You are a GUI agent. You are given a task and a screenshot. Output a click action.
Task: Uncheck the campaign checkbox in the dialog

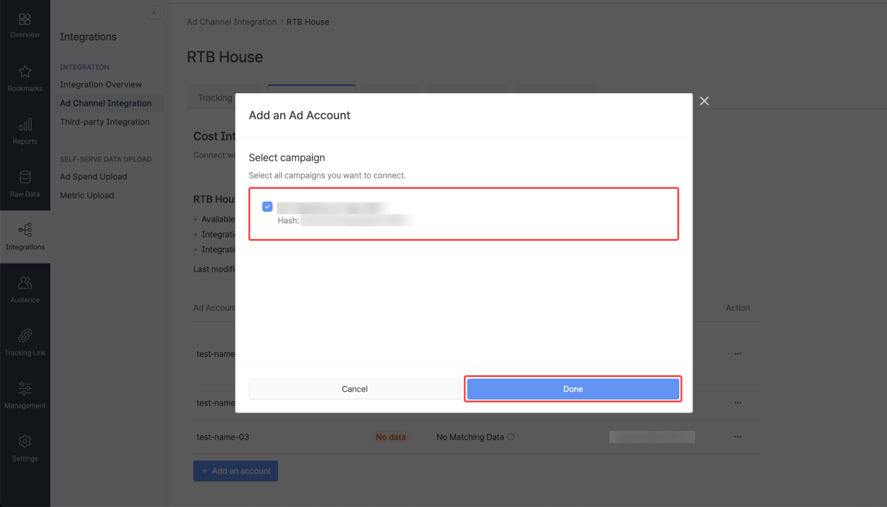pyautogui.click(x=267, y=207)
